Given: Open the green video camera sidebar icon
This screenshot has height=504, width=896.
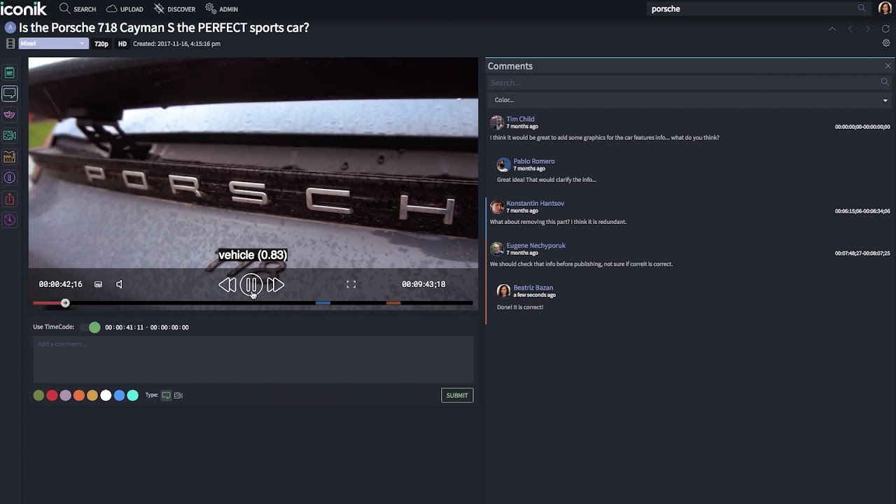Looking at the screenshot, I should tap(10, 136).
